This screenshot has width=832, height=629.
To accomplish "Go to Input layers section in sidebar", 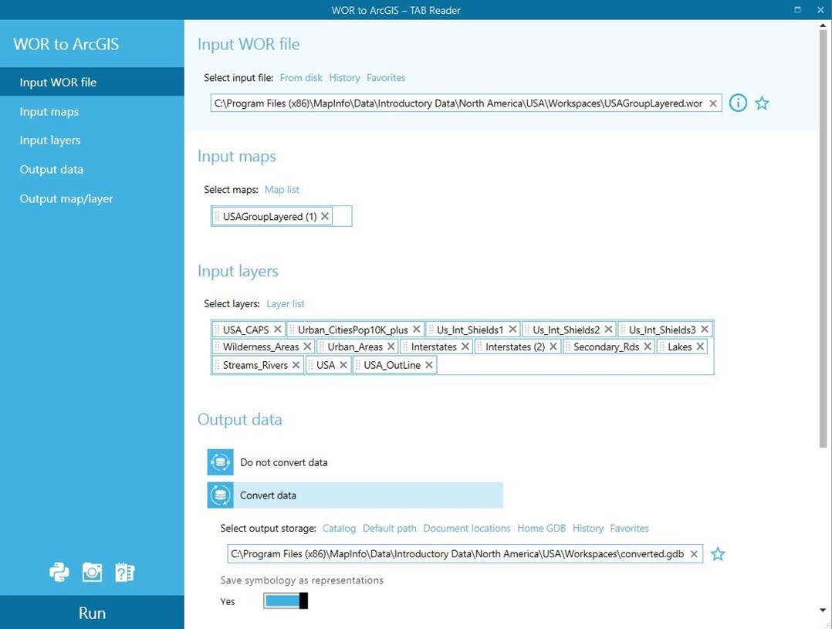I will (92, 140).
